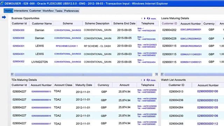Open the RPSCHEMECLDASH 1 scheme link
The height and width of the screenshot is (126, 224).
point(67,46)
